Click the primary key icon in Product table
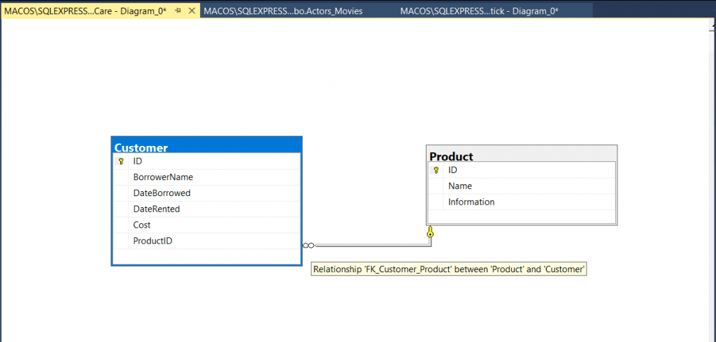This screenshot has width=716, height=342. pos(436,170)
